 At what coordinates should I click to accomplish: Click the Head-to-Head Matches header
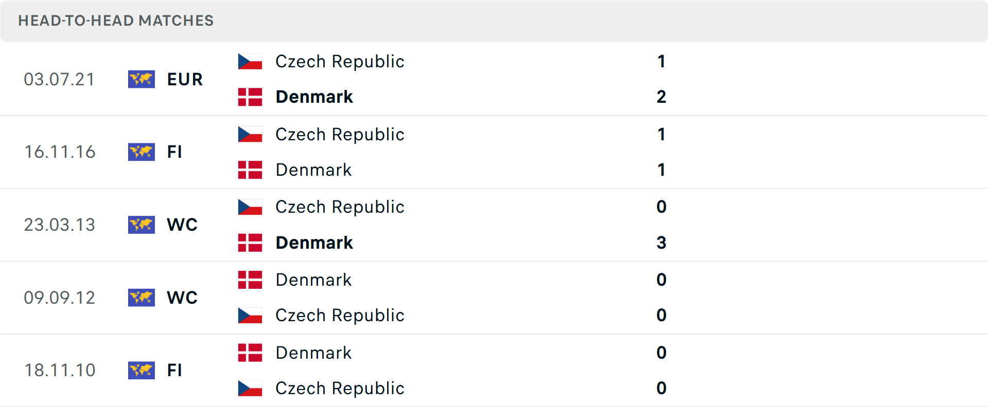tap(116, 21)
